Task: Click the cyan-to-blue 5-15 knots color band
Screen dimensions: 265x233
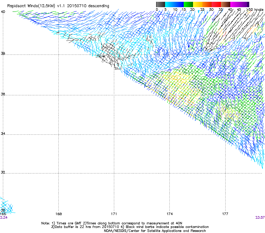Action: click(x=174, y=4)
